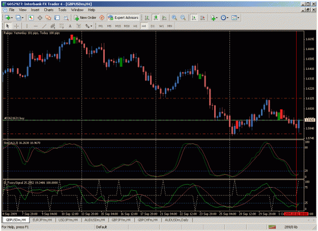Click the 289/0 kb traffic indicator
318x231 pixels.
(291, 227)
